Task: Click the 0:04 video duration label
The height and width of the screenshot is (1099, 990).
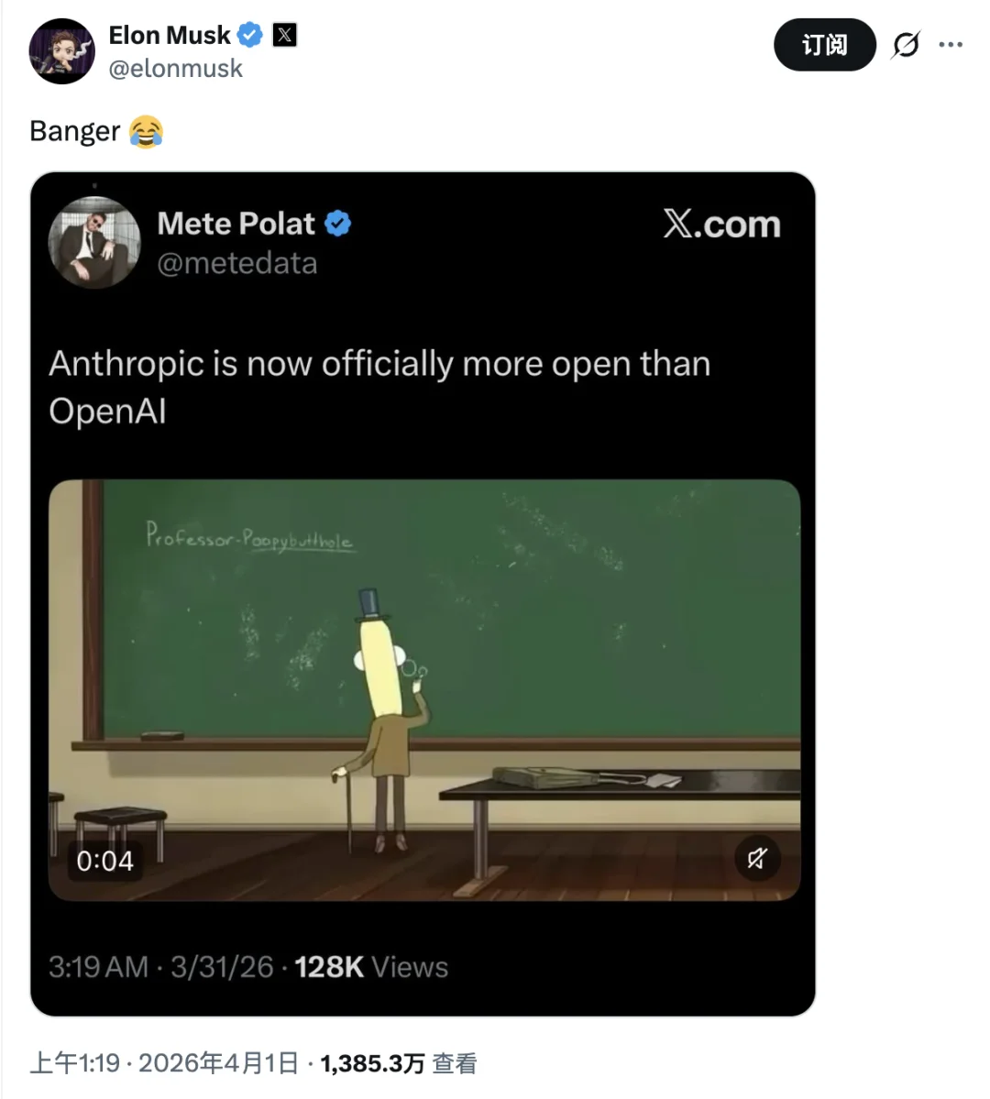Action: pos(104,861)
